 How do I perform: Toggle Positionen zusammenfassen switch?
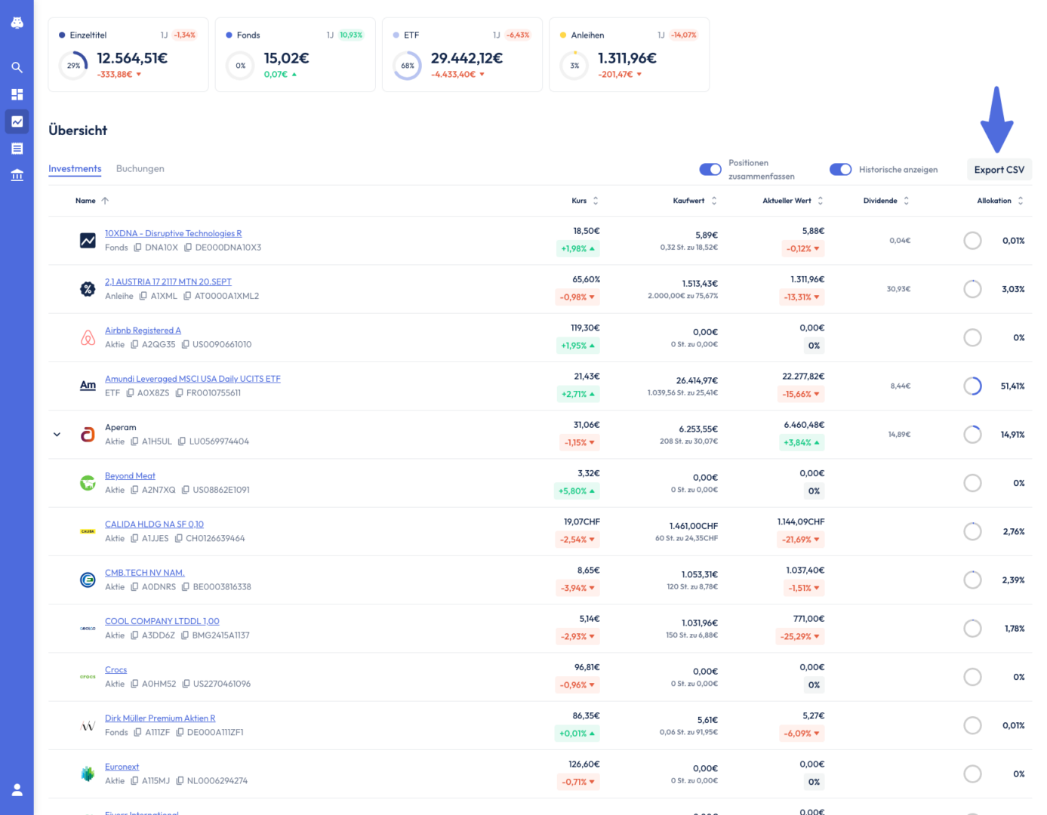710,169
